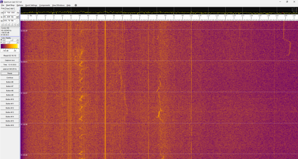Click the Pause button
The height and width of the screenshot is (159, 298).
click(x=10, y=73)
